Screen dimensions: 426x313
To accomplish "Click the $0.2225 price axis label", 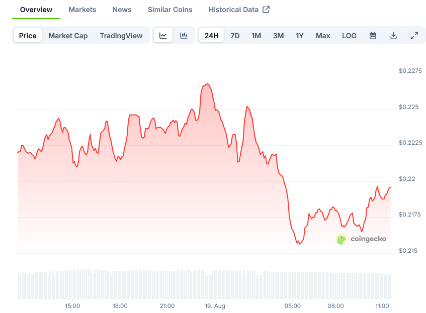I will (410, 143).
